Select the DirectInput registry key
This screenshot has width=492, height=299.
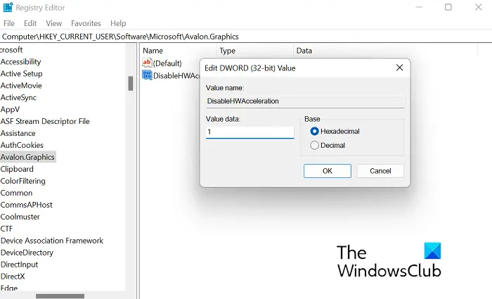coord(19,265)
